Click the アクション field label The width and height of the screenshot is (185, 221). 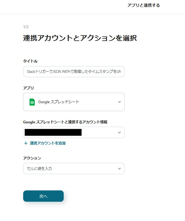(x=32, y=158)
